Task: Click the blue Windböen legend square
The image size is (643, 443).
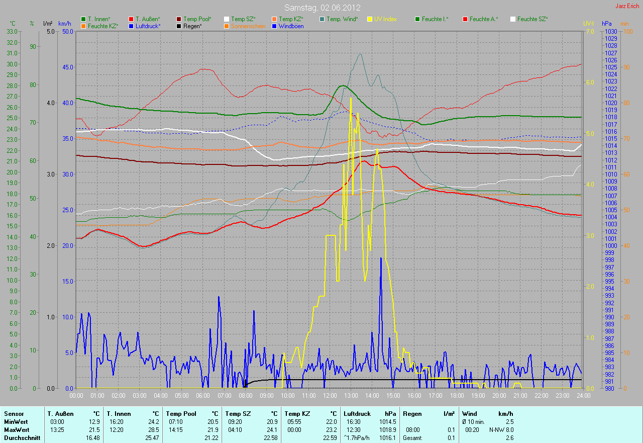Action: [x=274, y=26]
